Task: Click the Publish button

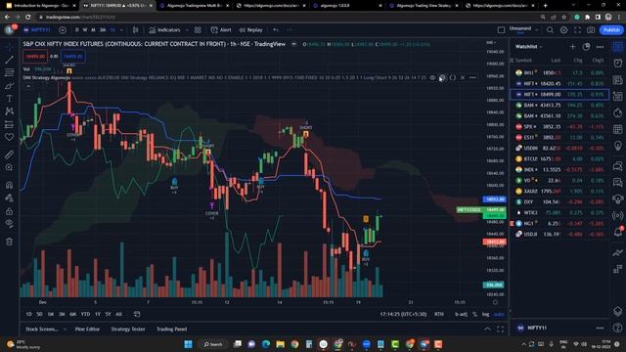Action: coord(611,30)
